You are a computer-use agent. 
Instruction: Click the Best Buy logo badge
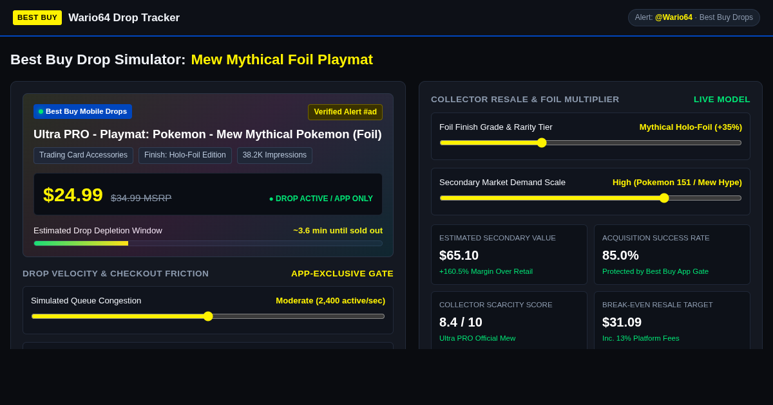click(x=37, y=17)
